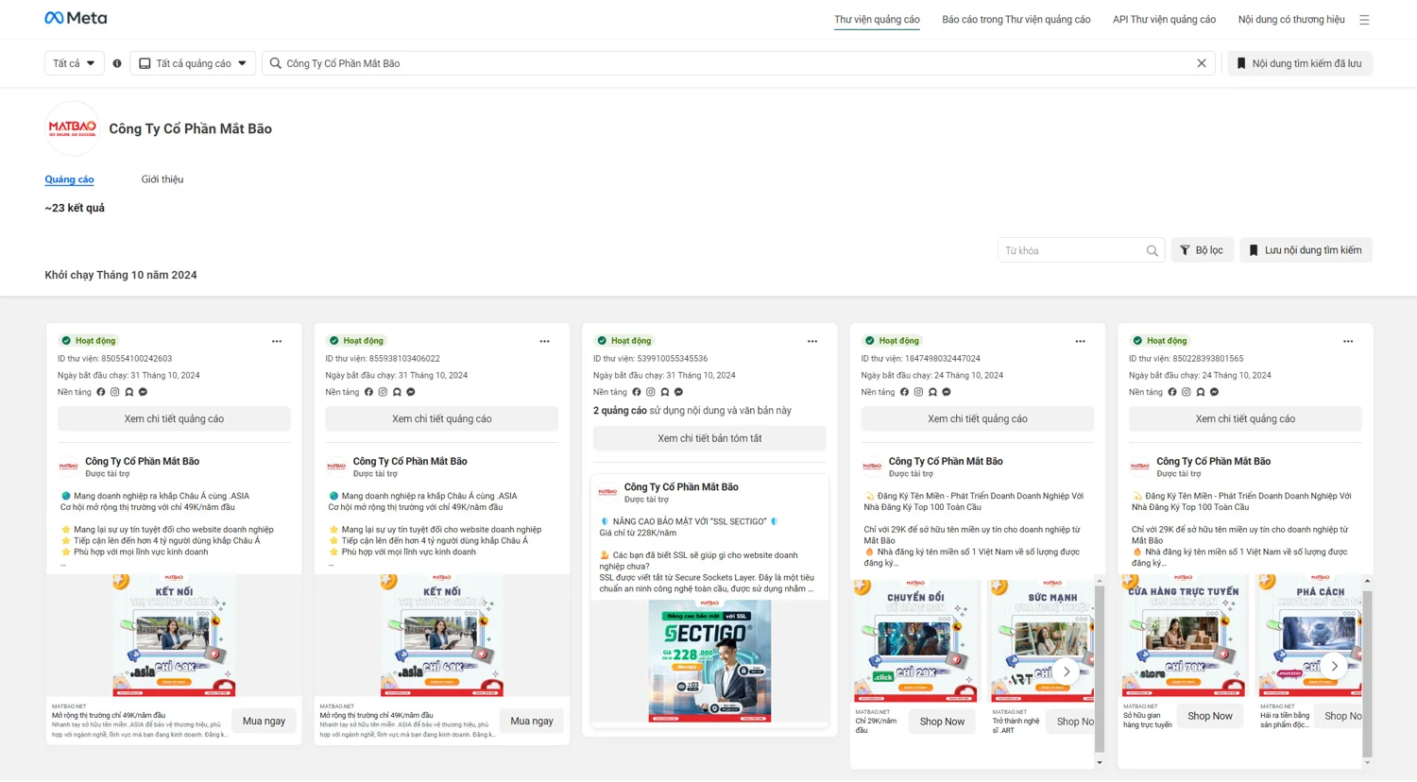Open the Bộ lọc filter button
The height and width of the screenshot is (782, 1417).
point(1202,250)
